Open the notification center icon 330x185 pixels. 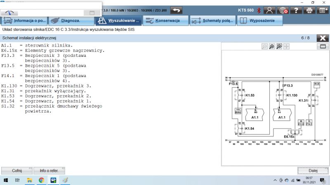click(x=323, y=180)
